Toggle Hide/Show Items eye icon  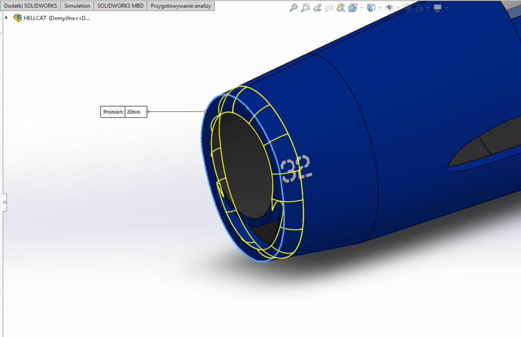[389, 8]
